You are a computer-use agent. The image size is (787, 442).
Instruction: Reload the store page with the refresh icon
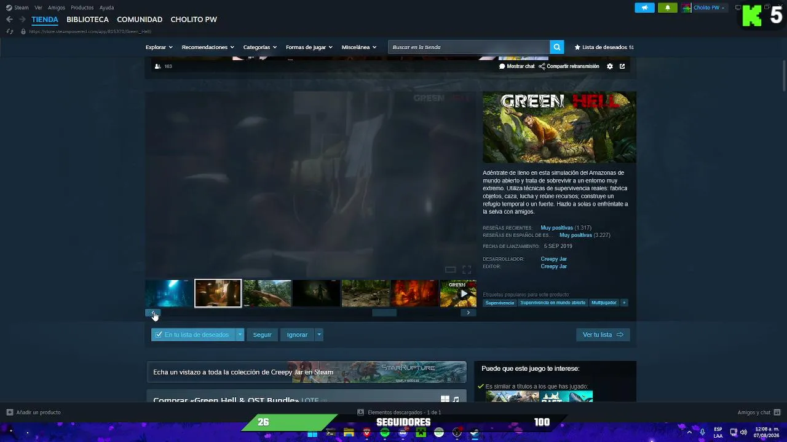coord(9,31)
